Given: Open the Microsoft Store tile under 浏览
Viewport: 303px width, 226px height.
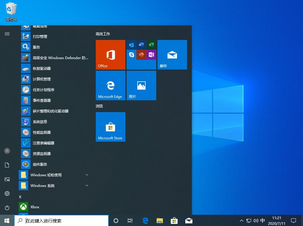Looking at the screenshot, I should (x=110, y=127).
